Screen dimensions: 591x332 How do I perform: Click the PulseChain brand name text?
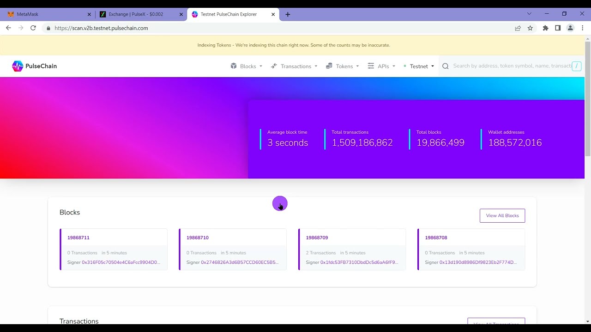pos(41,66)
